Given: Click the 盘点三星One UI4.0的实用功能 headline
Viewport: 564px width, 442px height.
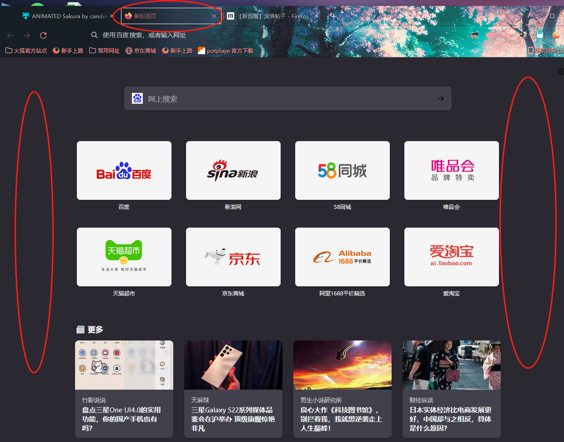Looking at the screenshot, I should click(x=121, y=419).
